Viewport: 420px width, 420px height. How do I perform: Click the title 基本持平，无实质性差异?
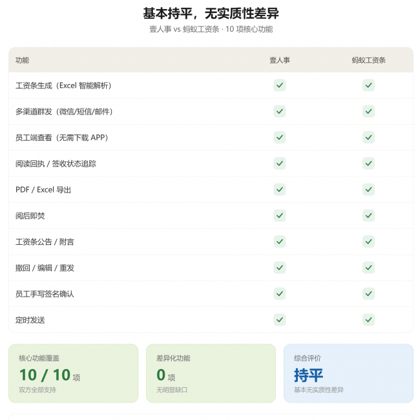[x=211, y=14]
